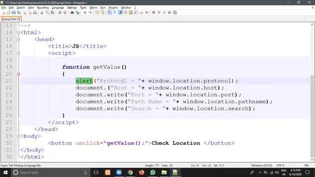Open the View menu
This screenshot has height=177, width=315.
point(31,8)
